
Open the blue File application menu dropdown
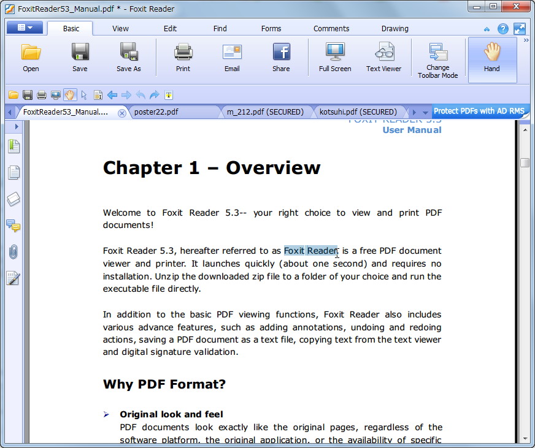click(25, 28)
